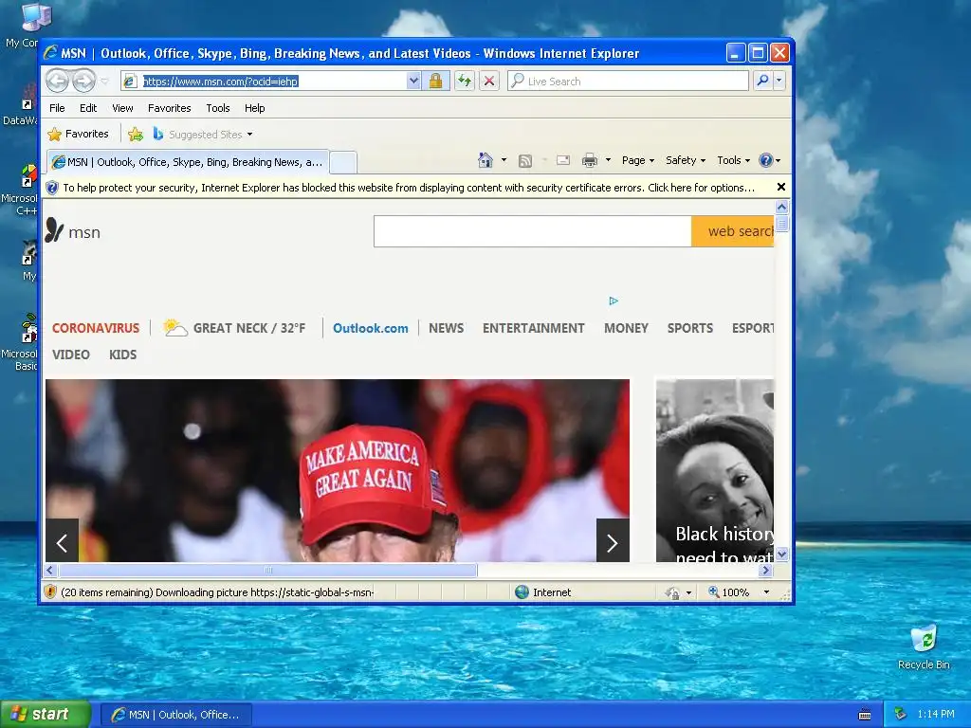Open the Favorites star button
The width and height of the screenshot is (971, 728).
pos(78,134)
